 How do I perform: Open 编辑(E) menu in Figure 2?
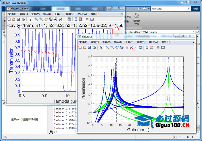[x=95, y=42]
